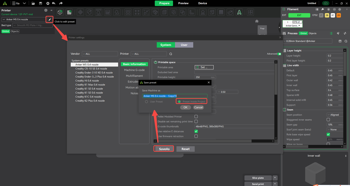The image size is (350, 186).
Task: Select the color painting palette icon
Action: point(230,12)
